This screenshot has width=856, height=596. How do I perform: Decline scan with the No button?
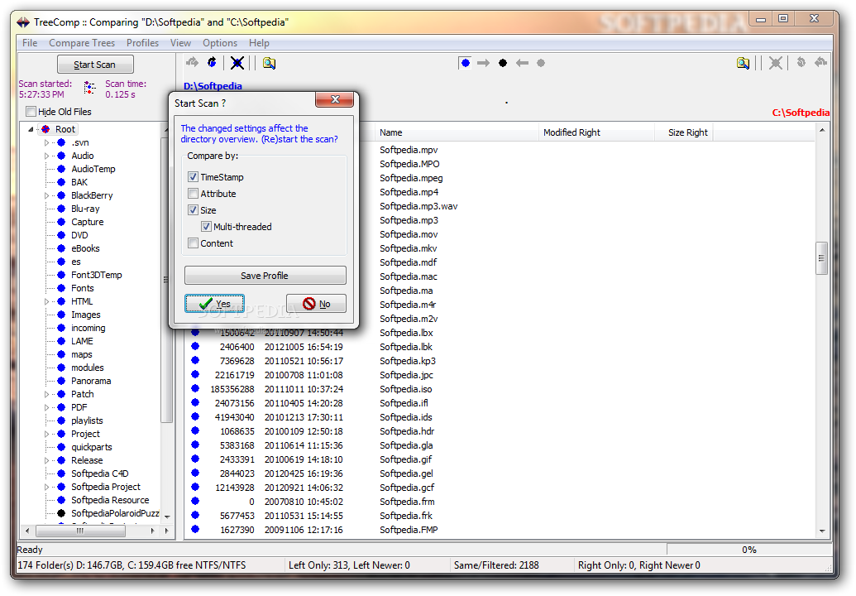click(316, 304)
